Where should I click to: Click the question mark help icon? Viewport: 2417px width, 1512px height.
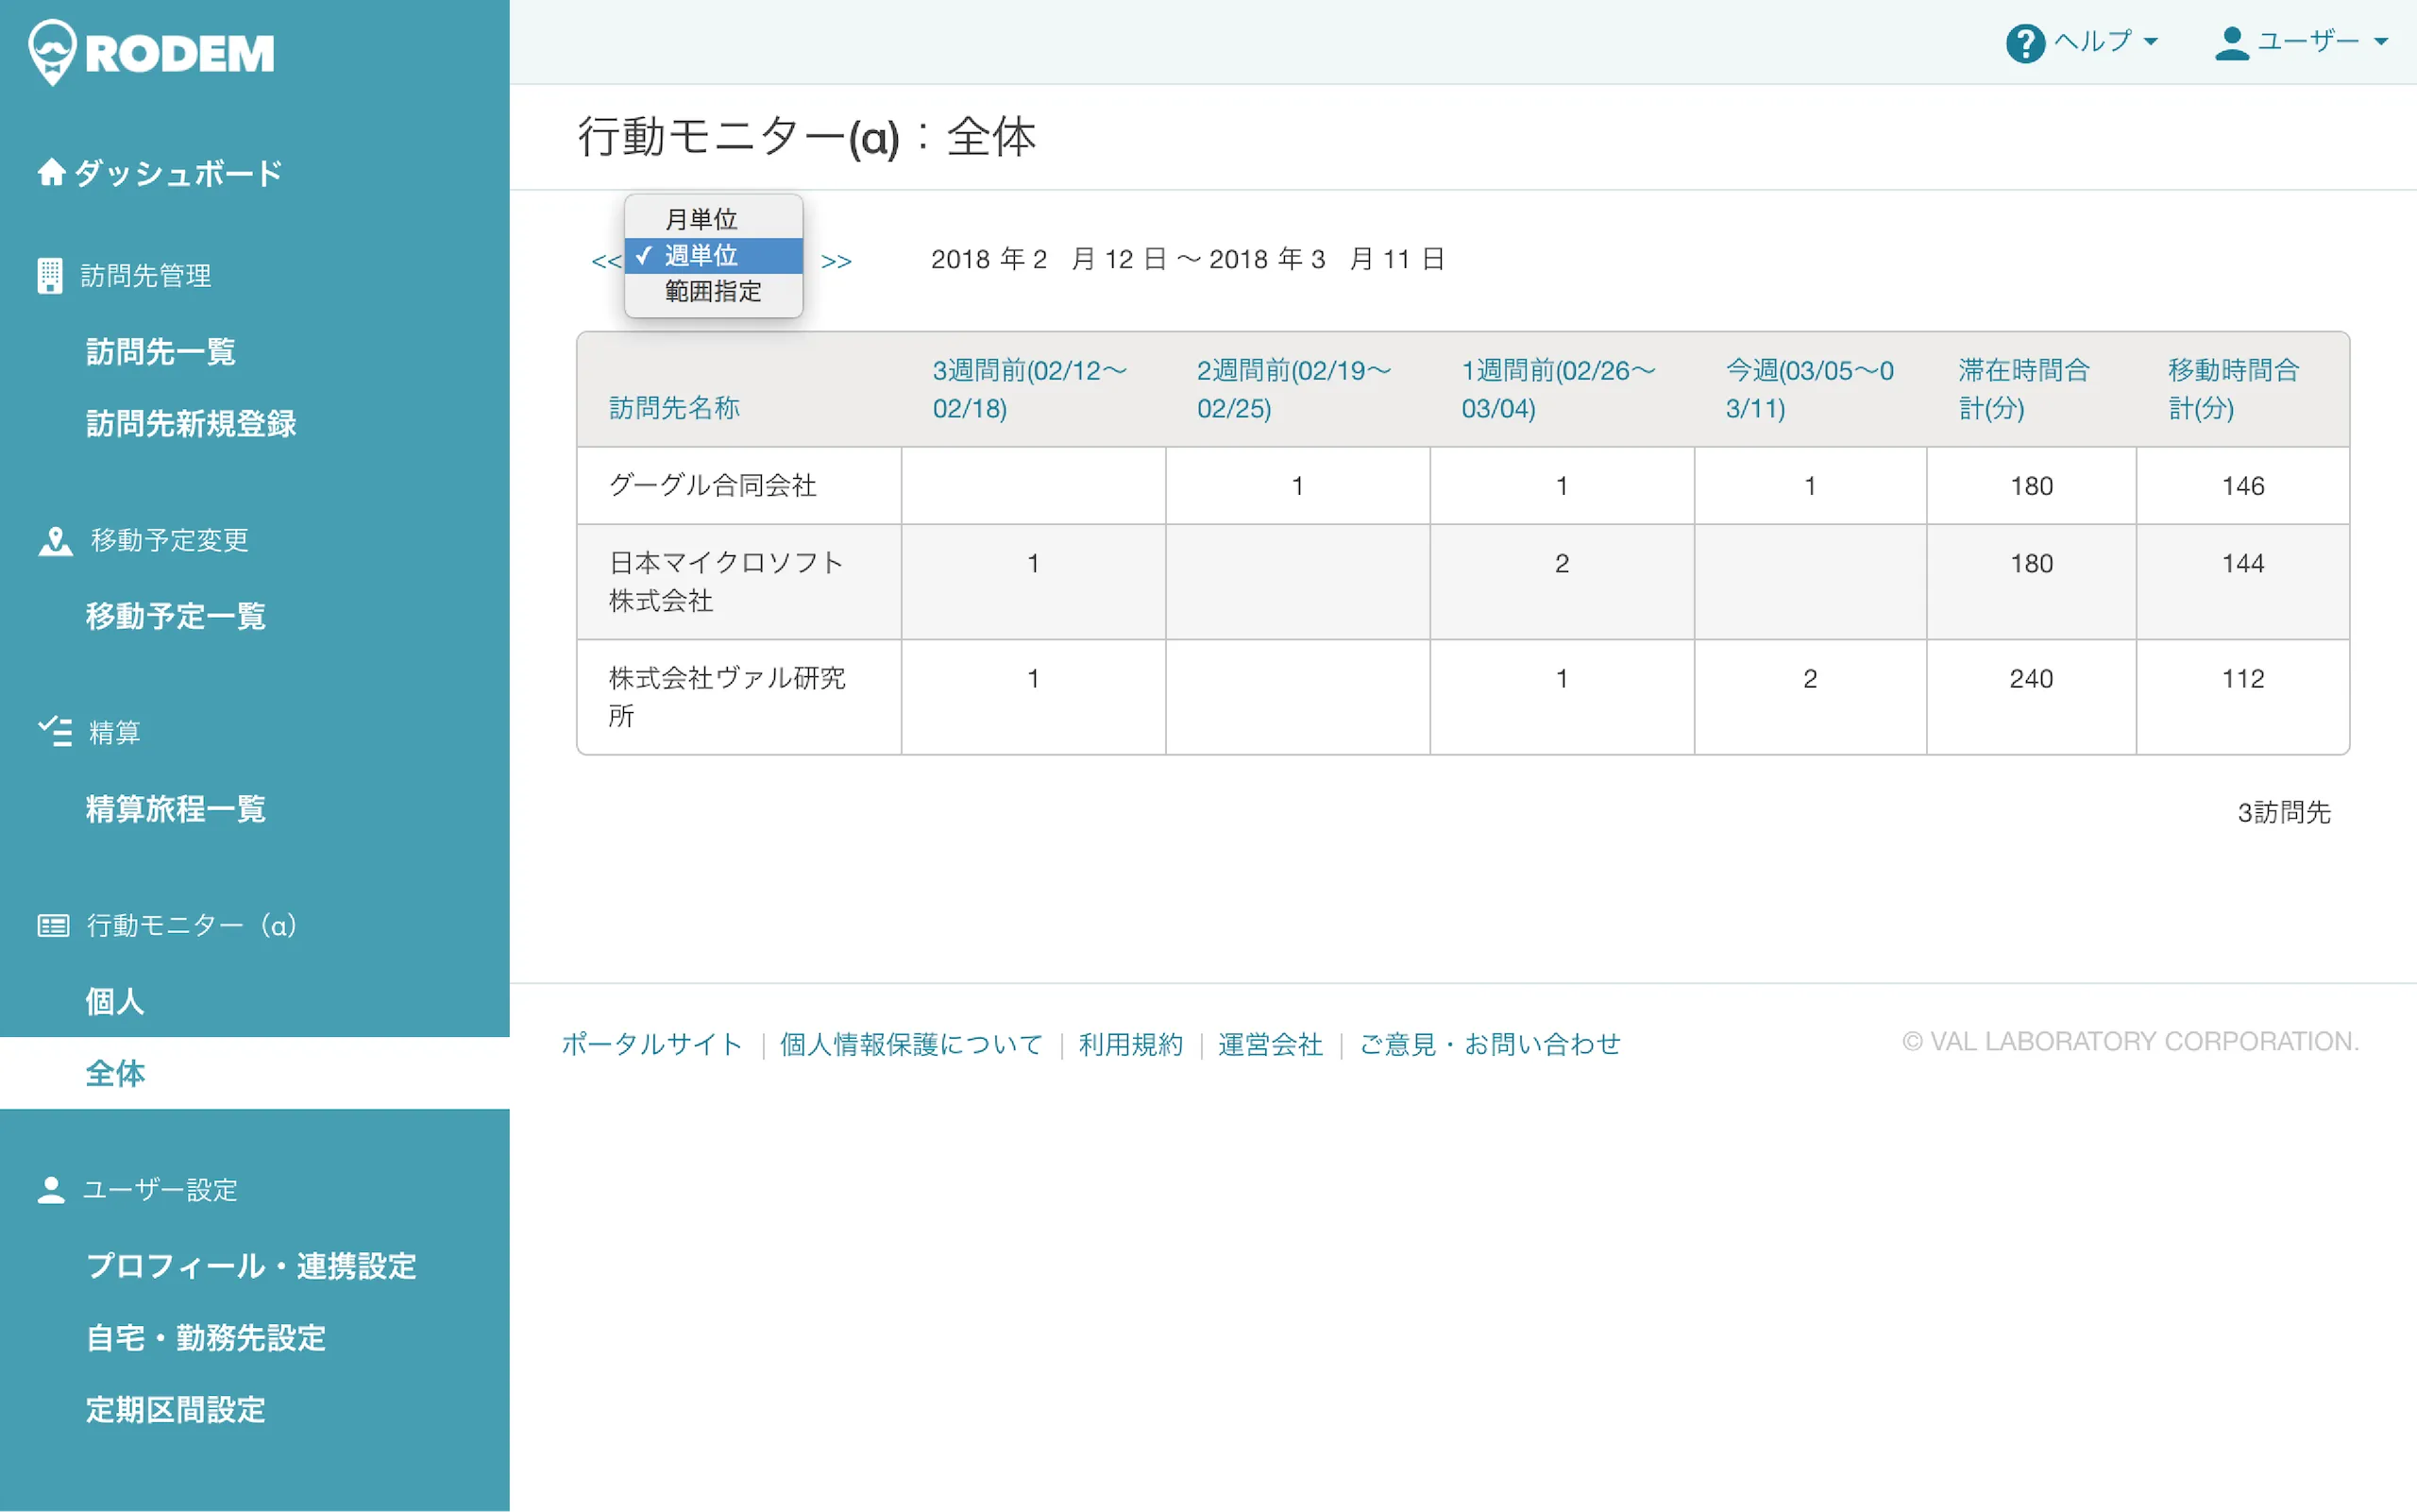click(2024, 43)
